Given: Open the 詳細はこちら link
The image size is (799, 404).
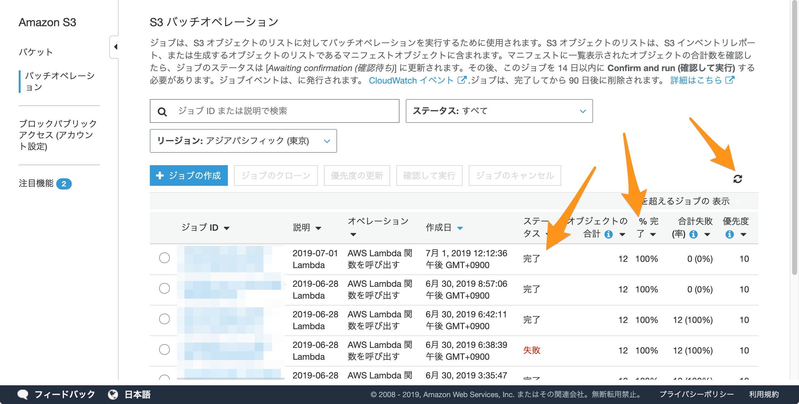Looking at the screenshot, I should click(x=696, y=80).
